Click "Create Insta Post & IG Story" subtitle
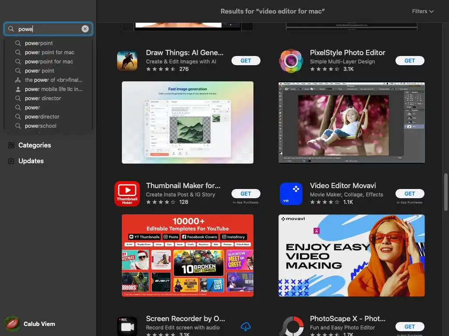This screenshot has height=336, width=449. pos(180,195)
